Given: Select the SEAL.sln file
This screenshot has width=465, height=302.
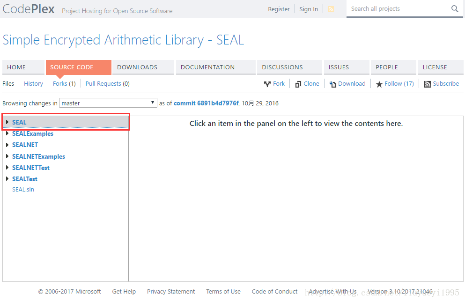Looking at the screenshot, I should point(23,189).
